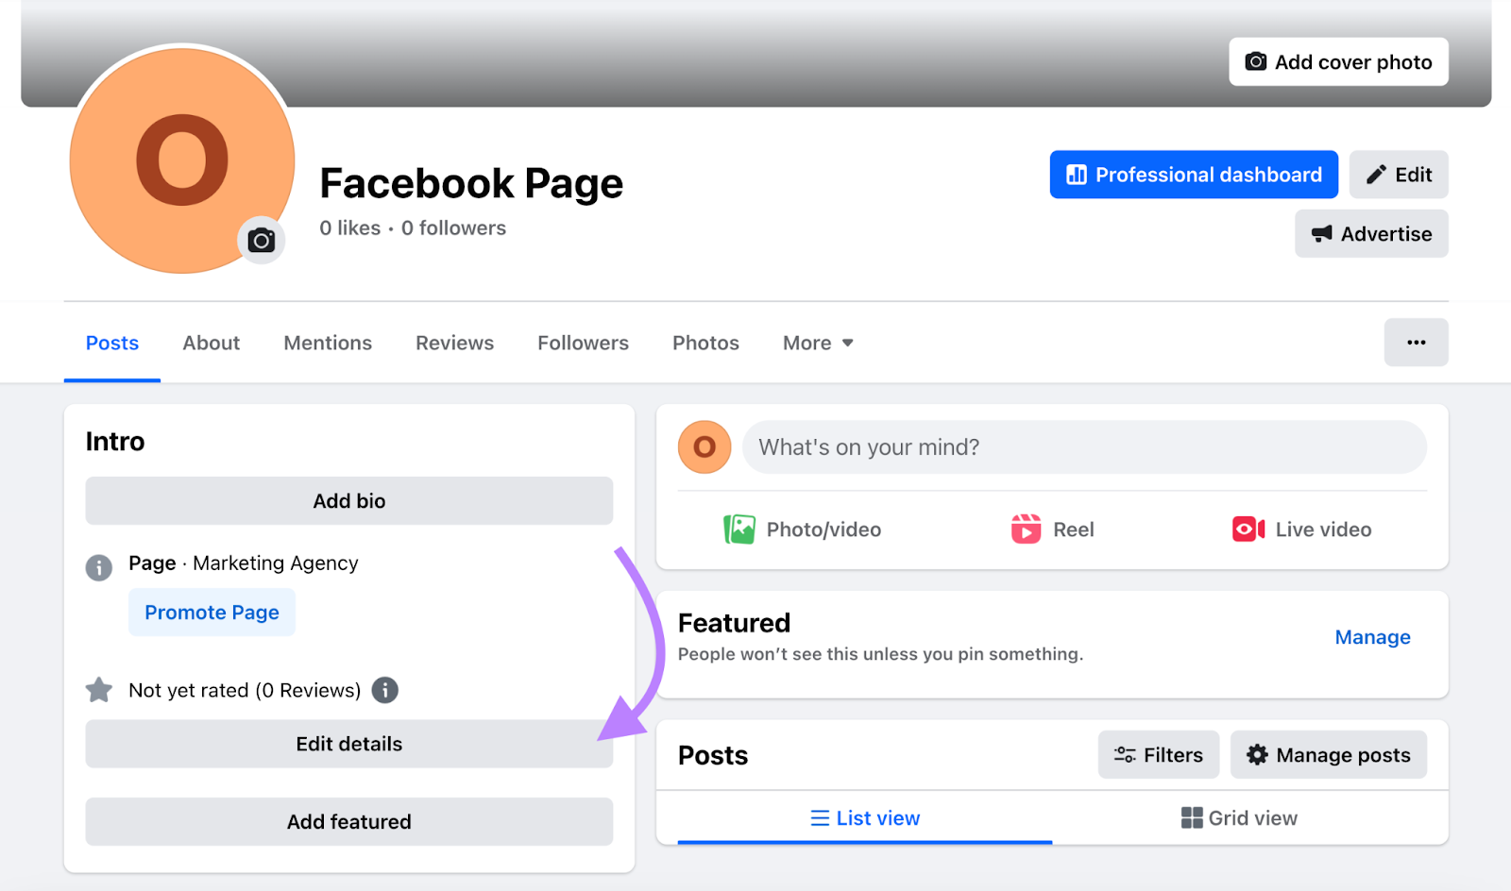Open the Add cover photo camera icon

point(1256,61)
